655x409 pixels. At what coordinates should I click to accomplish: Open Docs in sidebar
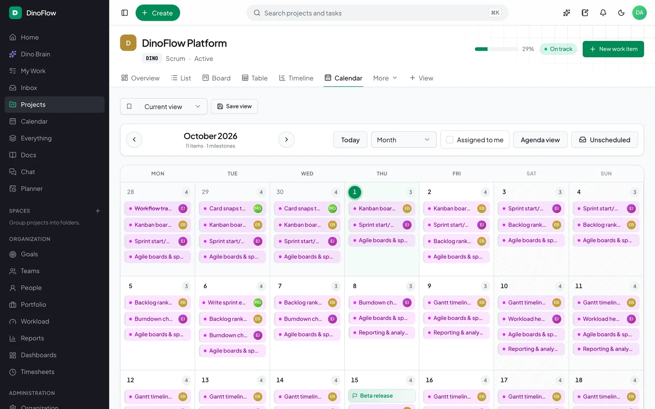coord(54,155)
